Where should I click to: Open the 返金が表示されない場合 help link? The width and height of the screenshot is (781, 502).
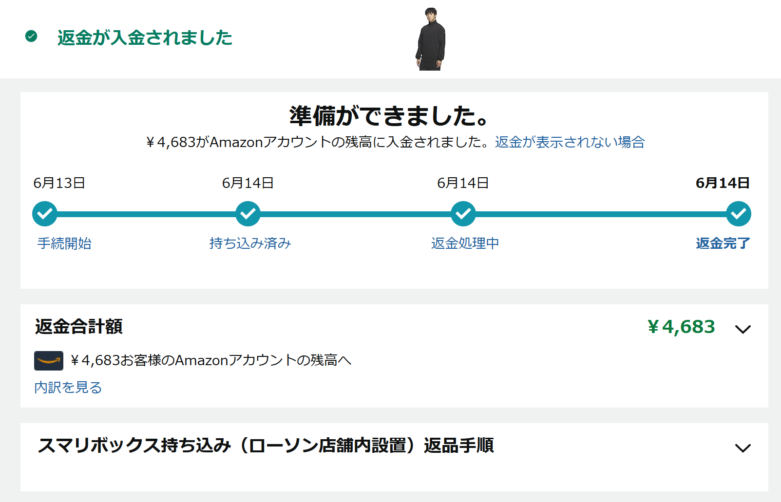click(x=570, y=142)
